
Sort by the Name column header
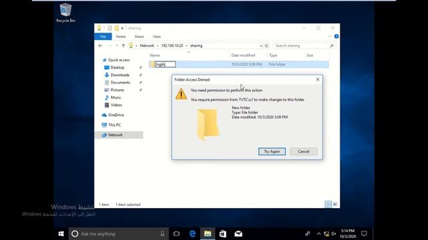coord(154,55)
